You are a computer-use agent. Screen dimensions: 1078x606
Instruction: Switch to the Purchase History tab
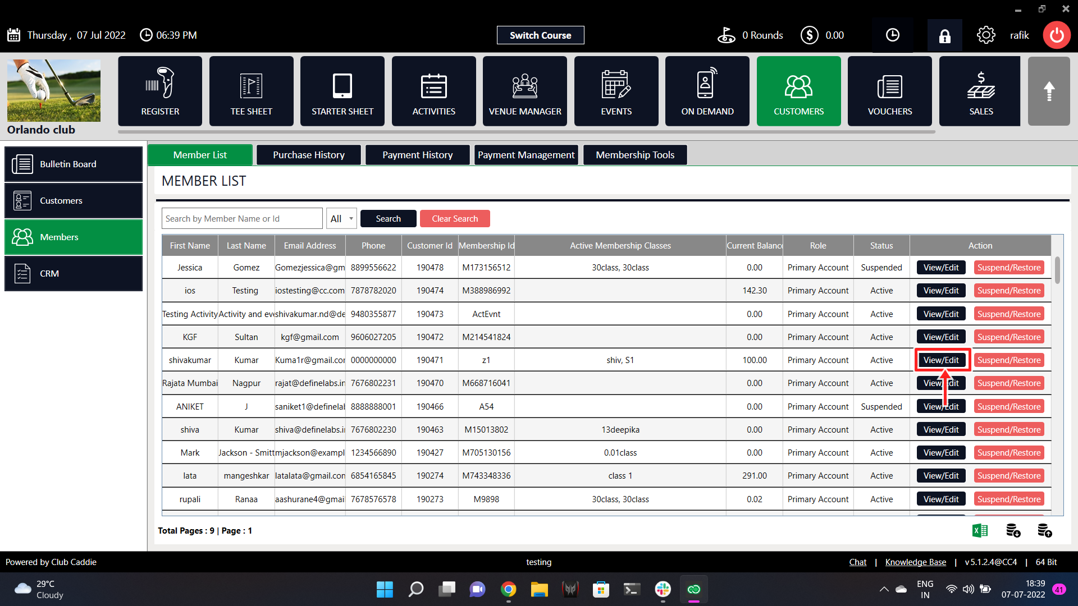[x=308, y=155]
